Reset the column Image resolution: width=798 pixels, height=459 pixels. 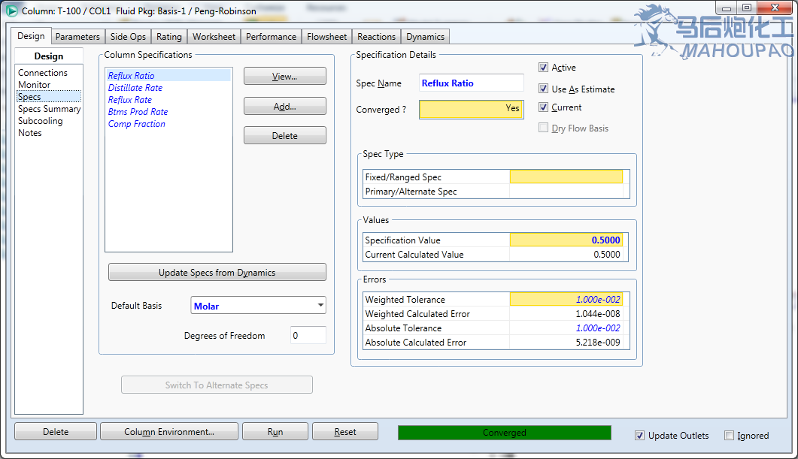[x=345, y=431]
